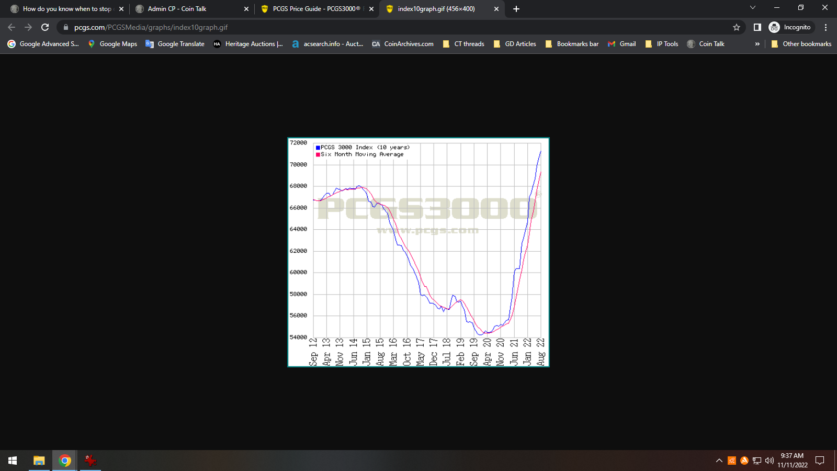The height and width of the screenshot is (471, 837).
Task: Open File Explorer from the taskbar
Action: click(x=39, y=461)
